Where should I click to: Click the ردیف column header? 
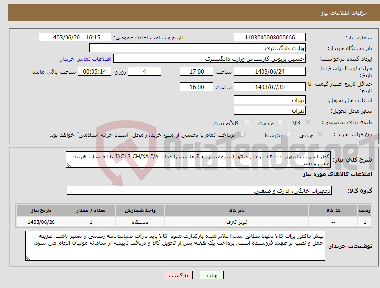(365, 210)
